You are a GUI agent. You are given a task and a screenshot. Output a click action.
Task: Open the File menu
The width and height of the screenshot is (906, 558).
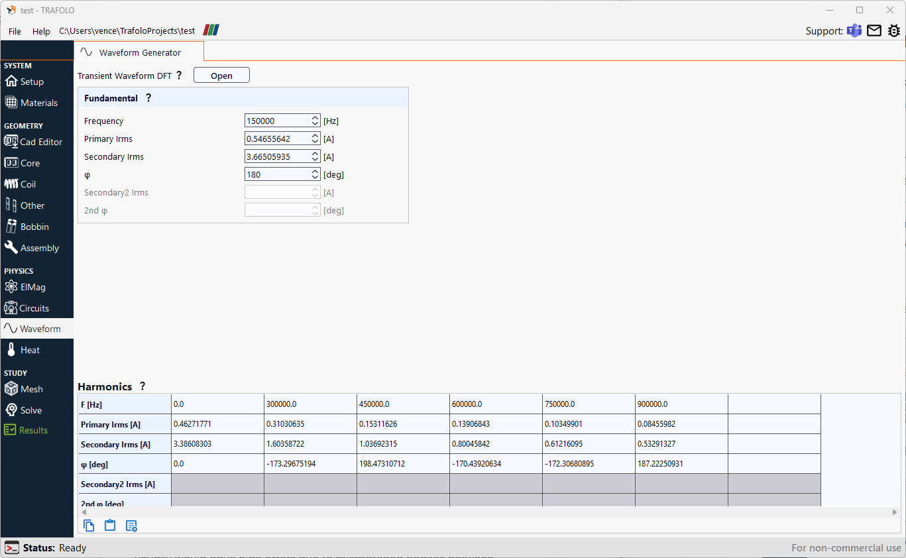click(x=15, y=31)
